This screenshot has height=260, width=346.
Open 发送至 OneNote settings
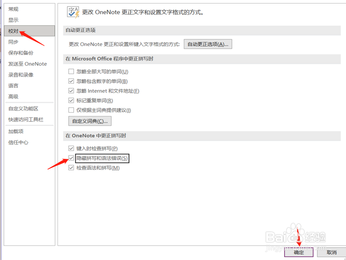pos(28,64)
